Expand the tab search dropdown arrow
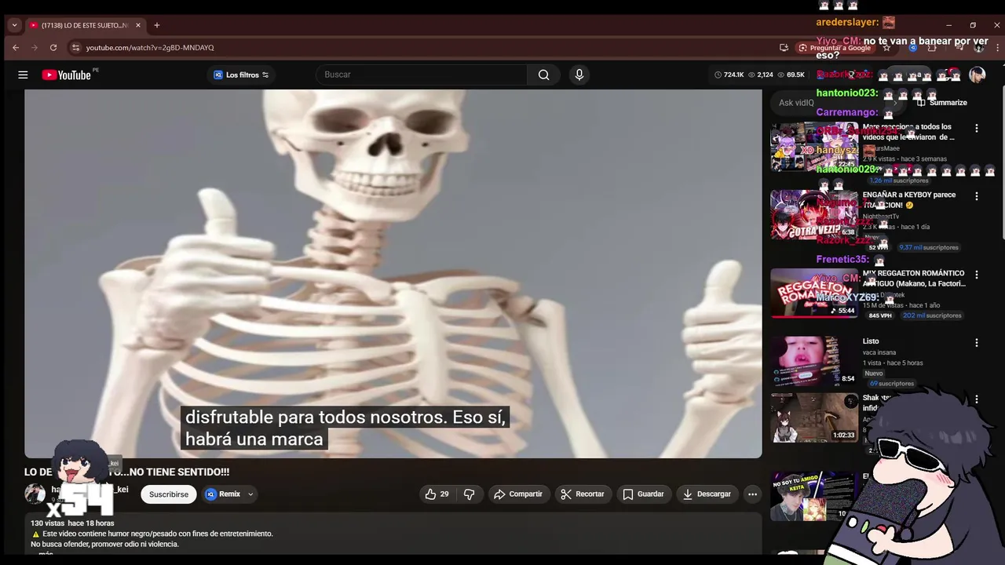The image size is (1005, 565). (14, 25)
